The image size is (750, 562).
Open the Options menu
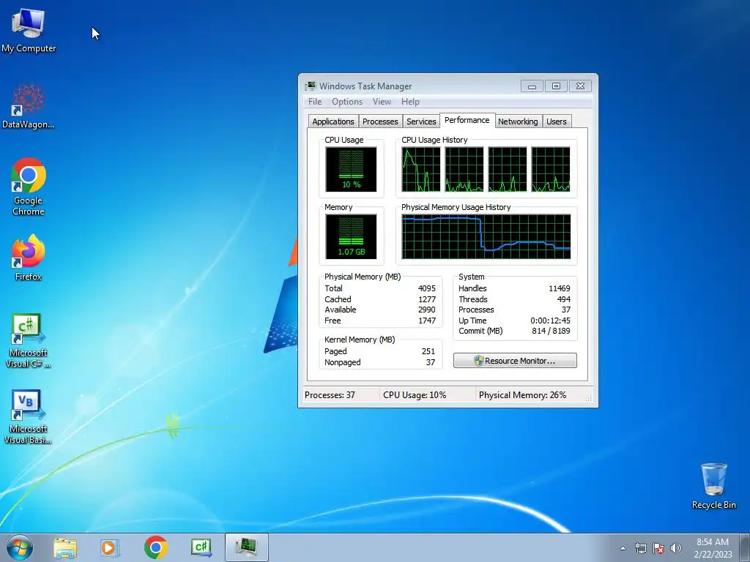click(x=347, y=101)
